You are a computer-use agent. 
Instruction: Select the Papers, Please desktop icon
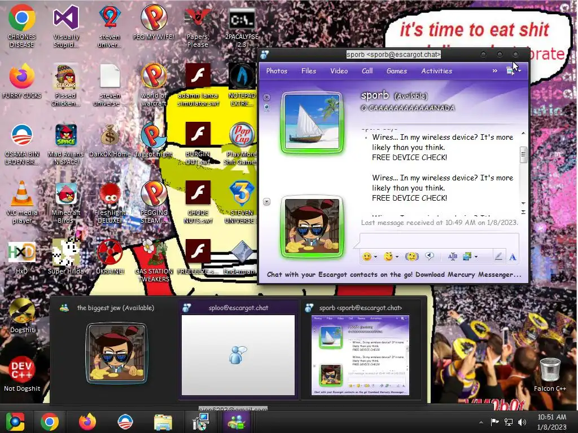(198, 26)
